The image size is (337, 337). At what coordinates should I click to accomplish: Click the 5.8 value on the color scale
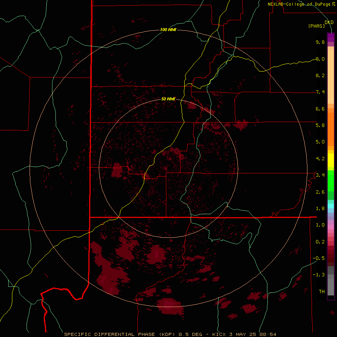tap(320, 125)
